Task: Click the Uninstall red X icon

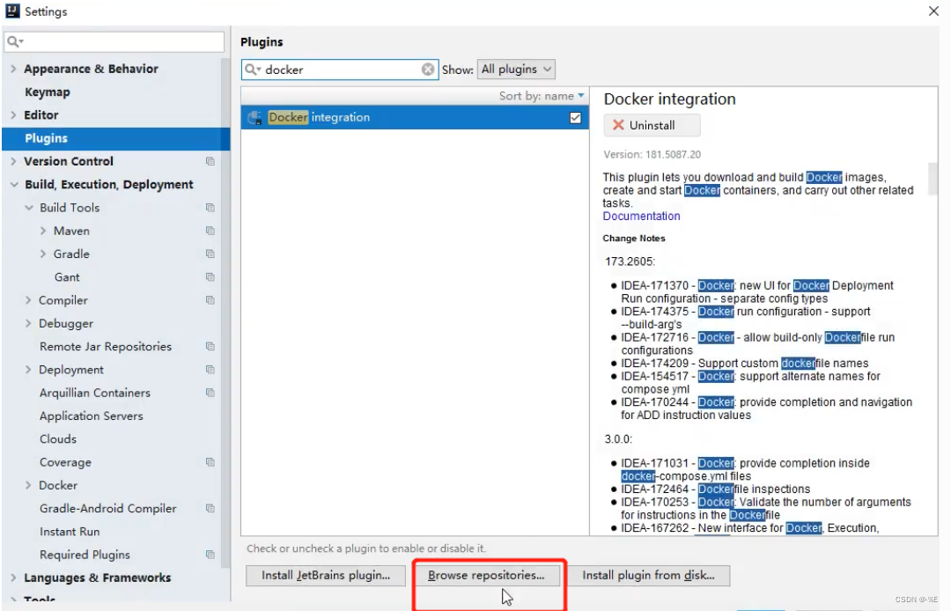Action: click(618, 125)
